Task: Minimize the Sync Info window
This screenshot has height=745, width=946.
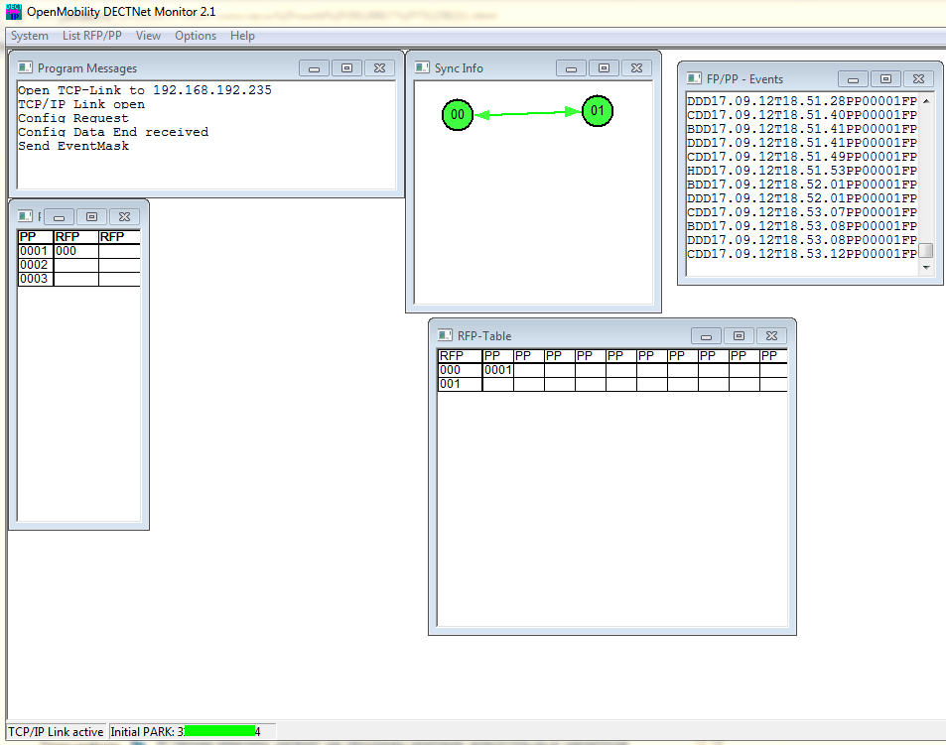Action: point(572,68)
